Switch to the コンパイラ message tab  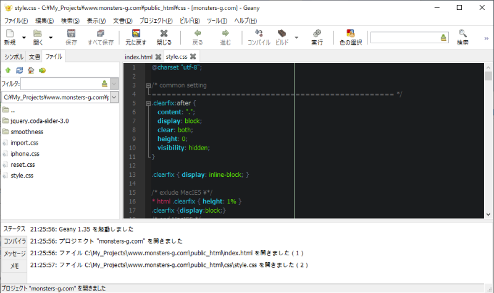point(14,241)
